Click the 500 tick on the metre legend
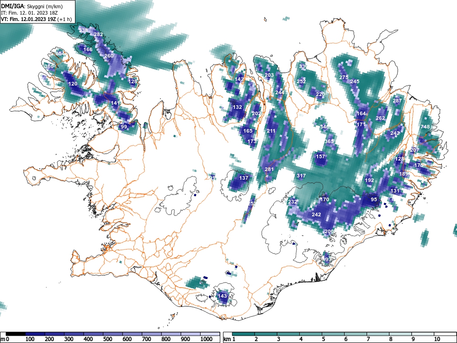457x343 pixels. [x=107, y=339]
